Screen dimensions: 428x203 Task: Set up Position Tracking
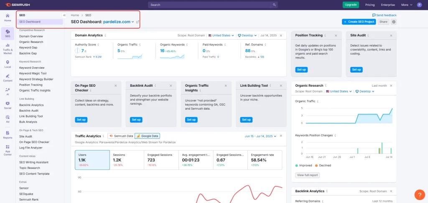tap(301, 70)
